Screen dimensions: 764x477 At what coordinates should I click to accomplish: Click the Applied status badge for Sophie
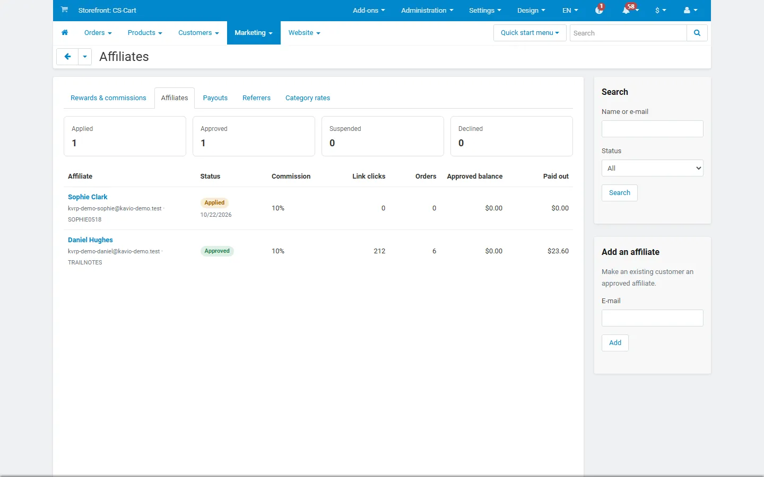click(214, 203)
